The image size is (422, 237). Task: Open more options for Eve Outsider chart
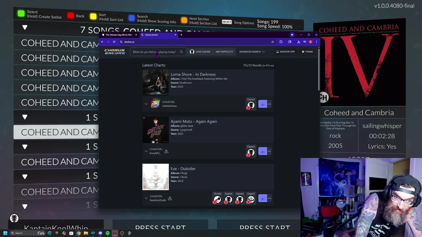(269, 198)
